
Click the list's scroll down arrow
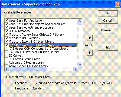pyautogui.click(x=80, y=64)
